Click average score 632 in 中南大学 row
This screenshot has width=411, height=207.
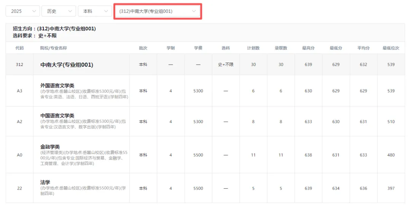[x=363, y=64]
